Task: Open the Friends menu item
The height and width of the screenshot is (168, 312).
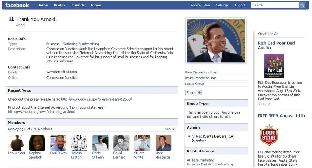Action: pos(78,5)
